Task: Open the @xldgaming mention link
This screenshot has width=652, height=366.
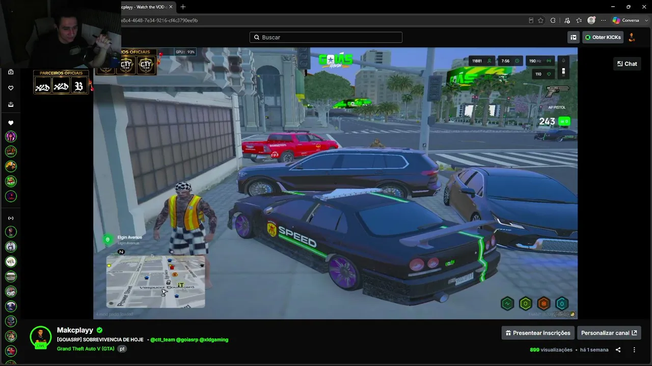Action: point(214,340)
